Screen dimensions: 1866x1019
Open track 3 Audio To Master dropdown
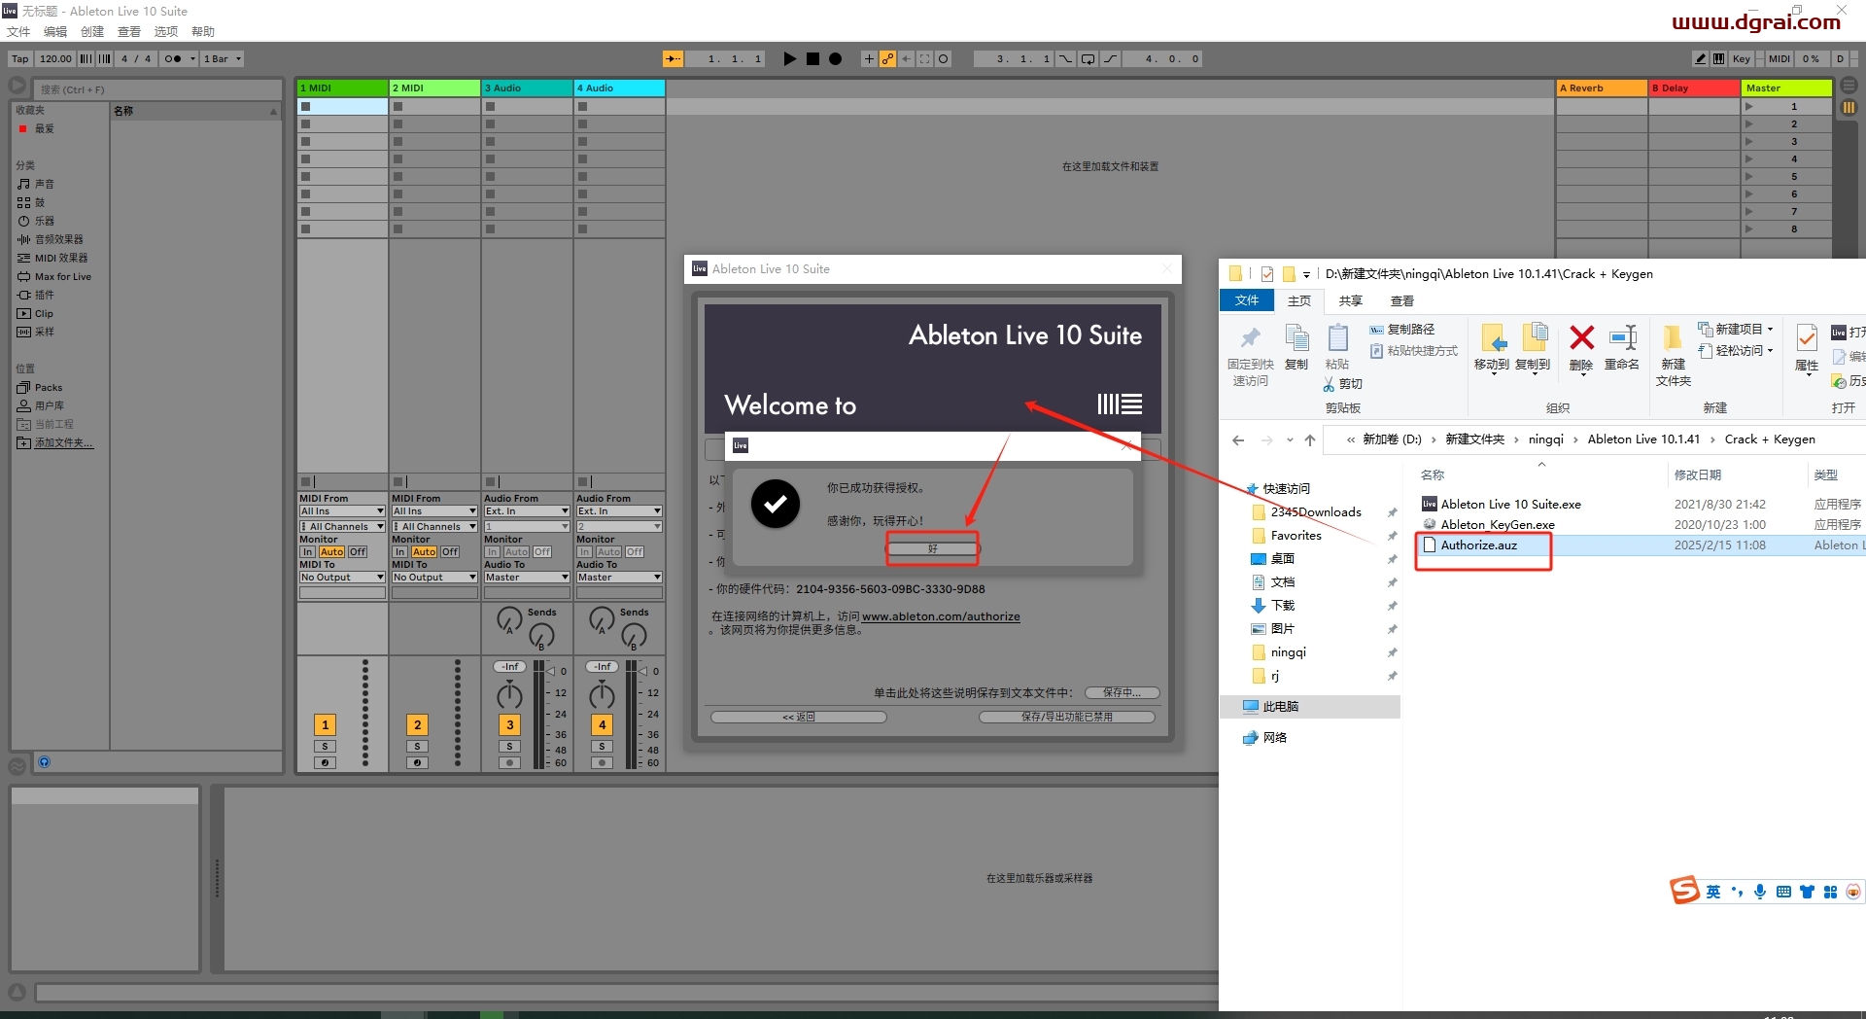click(527, 577)
